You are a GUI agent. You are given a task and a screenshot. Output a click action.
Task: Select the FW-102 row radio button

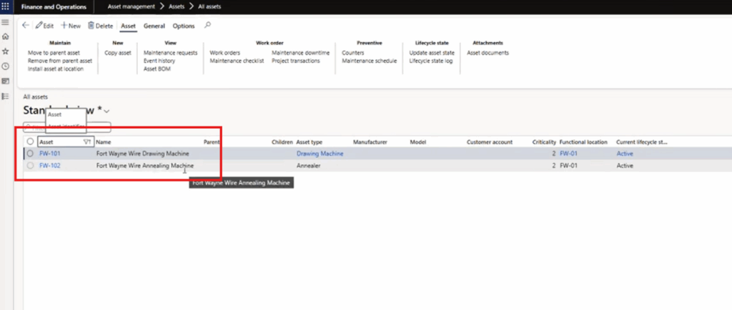pyautogui.click(x=30, y=166)
